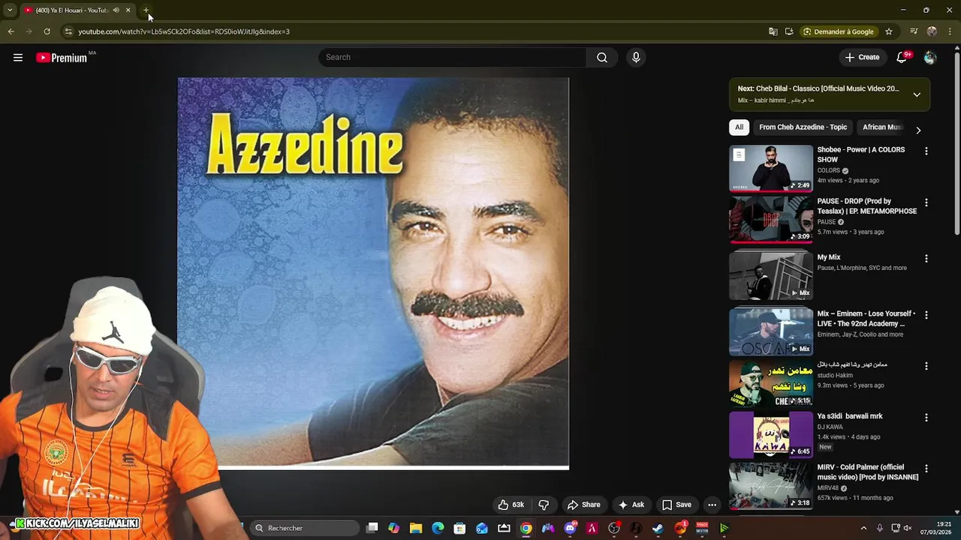This screenshot has width=961, height=540.
Task: Open more actions menu under video
Action: click(712, 505)
